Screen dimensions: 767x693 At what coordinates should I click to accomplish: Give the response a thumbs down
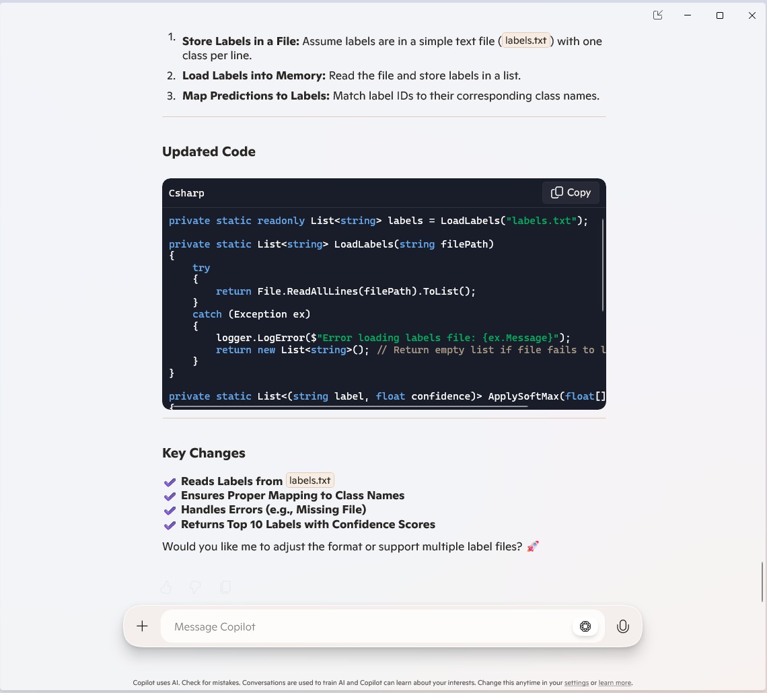coord(195,587)
